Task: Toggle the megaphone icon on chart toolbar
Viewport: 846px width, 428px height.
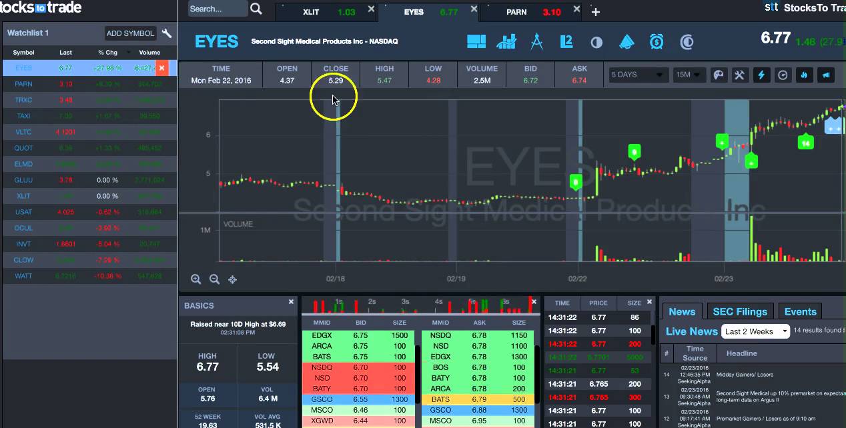Action: click(826, 75)
